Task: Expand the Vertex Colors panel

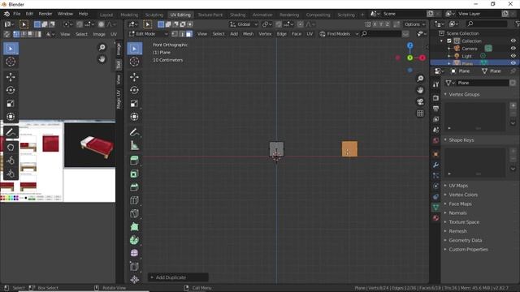Action: pos(463,195)
